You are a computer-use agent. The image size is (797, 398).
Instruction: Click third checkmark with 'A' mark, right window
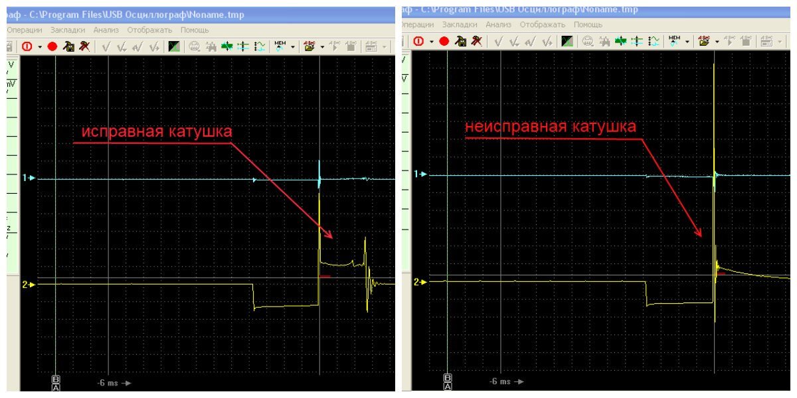[530, 42]
